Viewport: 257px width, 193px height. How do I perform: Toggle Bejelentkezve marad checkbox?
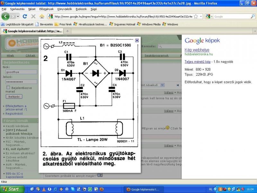click(8, 87)
